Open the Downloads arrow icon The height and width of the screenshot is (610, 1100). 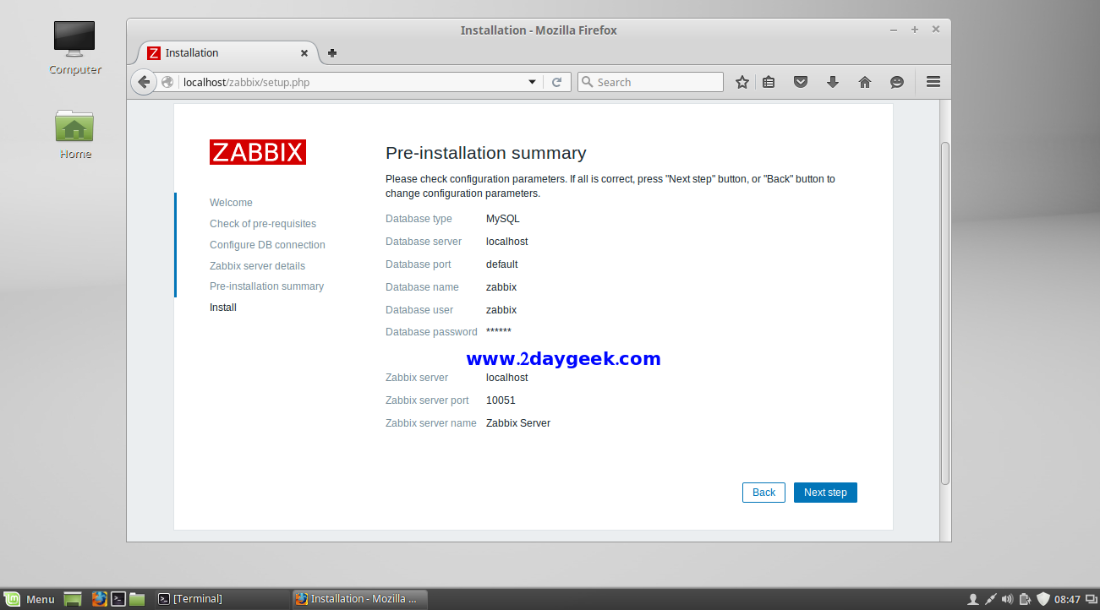833,82
